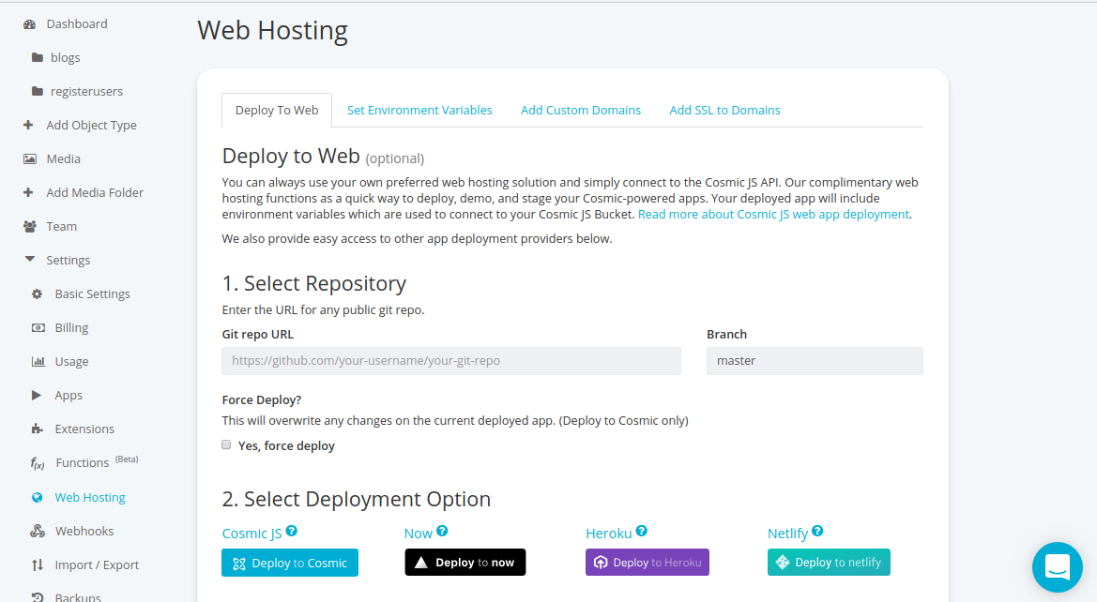Open the Cosmic JS web app deployment link
Screen dimensions: 1097x602
[773, 214]
